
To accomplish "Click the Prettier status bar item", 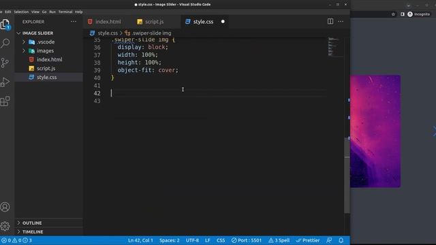I will [307, 240].
